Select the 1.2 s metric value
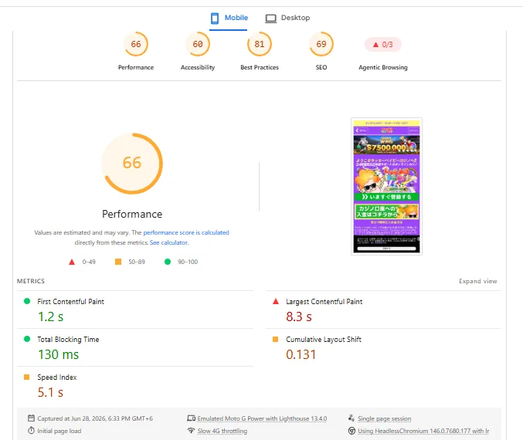This screenshot has height=440, width=523. (51, 316)
